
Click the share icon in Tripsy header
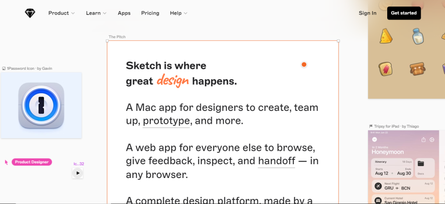click(x=423, y=139)
